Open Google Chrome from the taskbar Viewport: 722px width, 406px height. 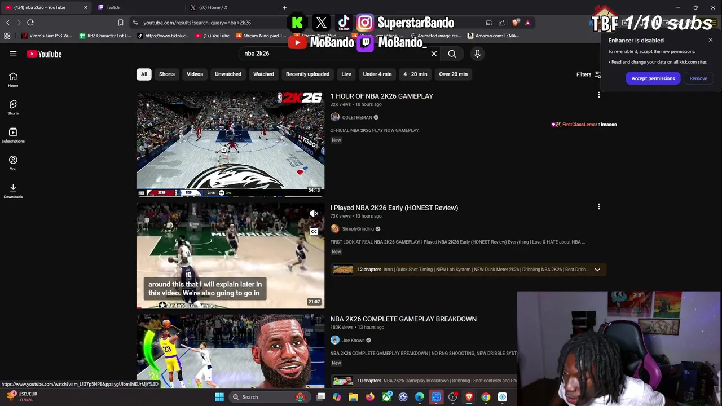(486, 397)
